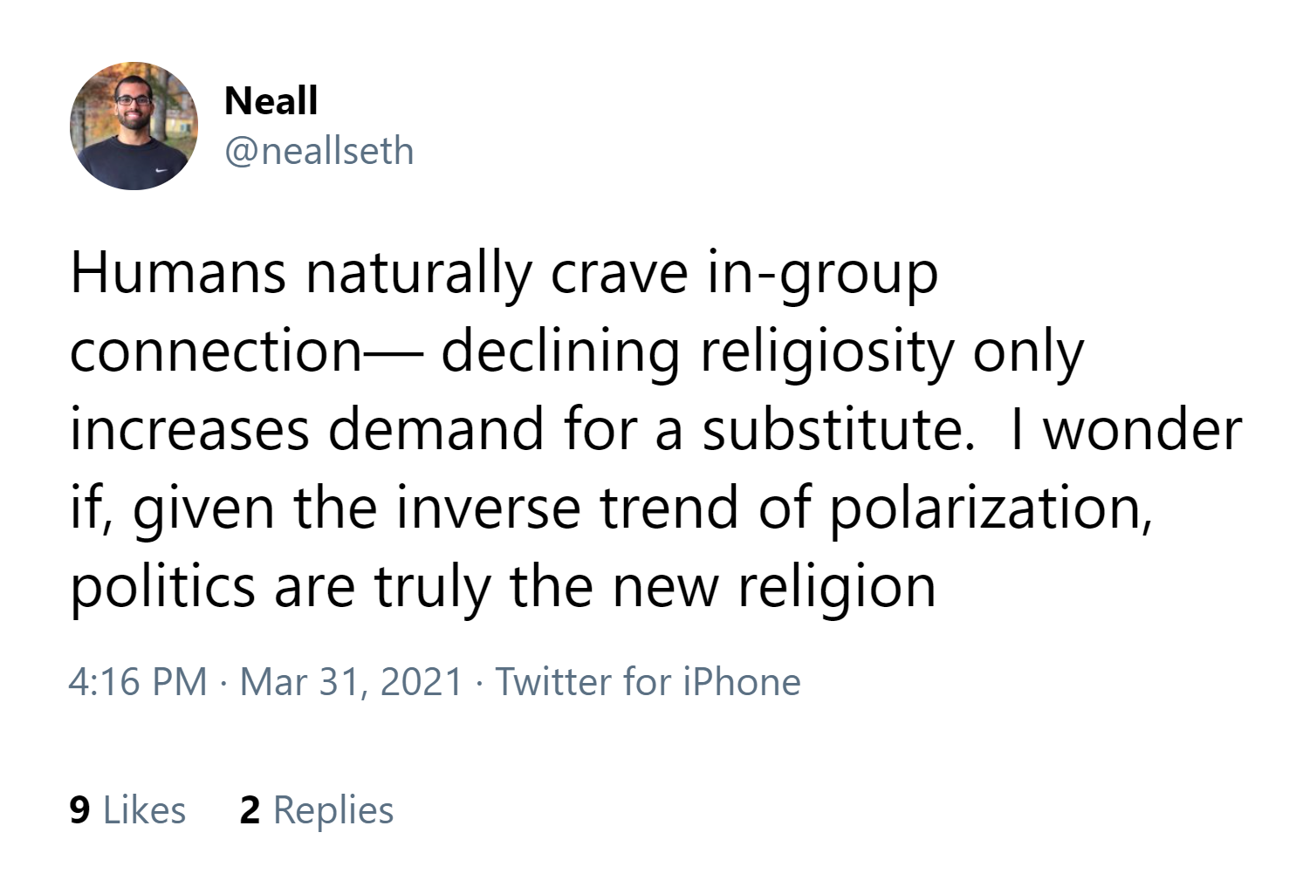1303x894 pixels.
Task: Open the @neallseth handle link
Action: [319, 151]
